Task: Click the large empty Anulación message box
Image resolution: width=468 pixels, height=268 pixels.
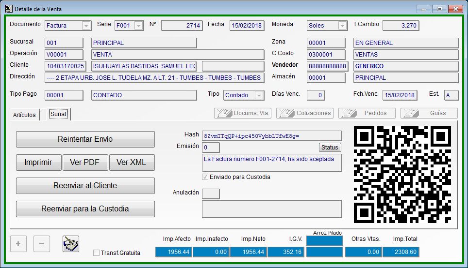Action: (272, 209)
